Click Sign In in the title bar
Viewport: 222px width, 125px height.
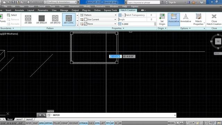172,2
